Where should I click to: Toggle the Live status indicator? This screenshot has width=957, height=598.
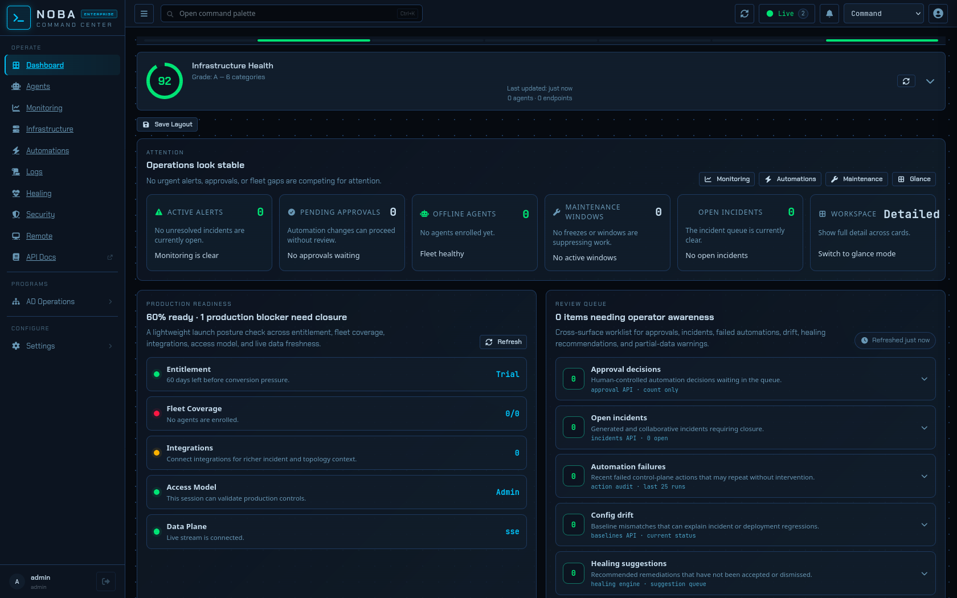[x=787, y=14]
